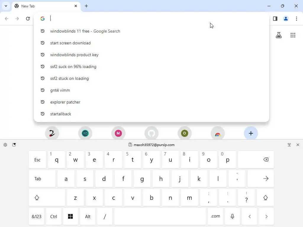This screenshot has width=303, height=227.
Task: Click the browser back arrow
Action: [7, 19]
